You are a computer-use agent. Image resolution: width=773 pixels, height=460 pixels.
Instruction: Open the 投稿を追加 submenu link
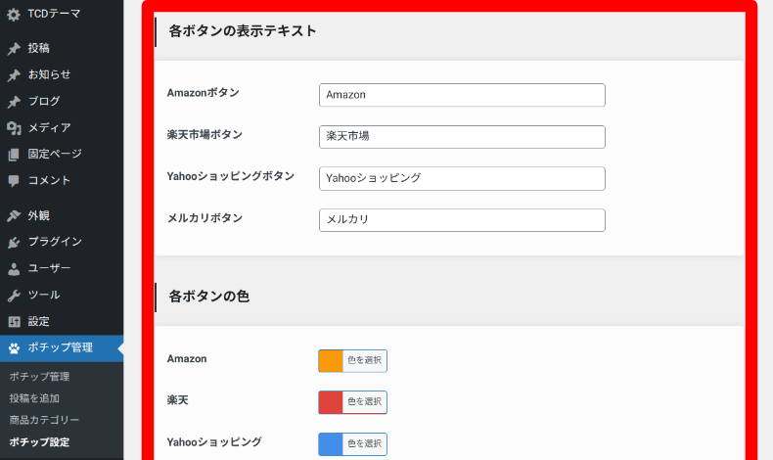point(34,398)
